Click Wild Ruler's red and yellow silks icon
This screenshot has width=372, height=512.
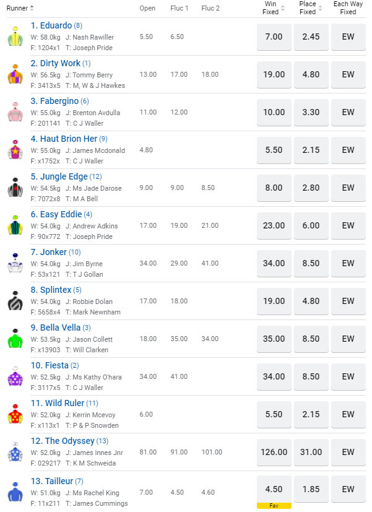pyautogui.click(x=15, y=415)
